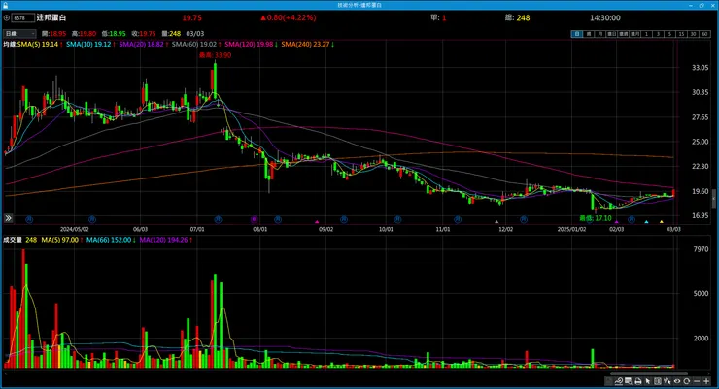Viewport: 719px width, 389px height.
Task: Click the print icon in bottom toolbar
Action: [x=638, y=381]
